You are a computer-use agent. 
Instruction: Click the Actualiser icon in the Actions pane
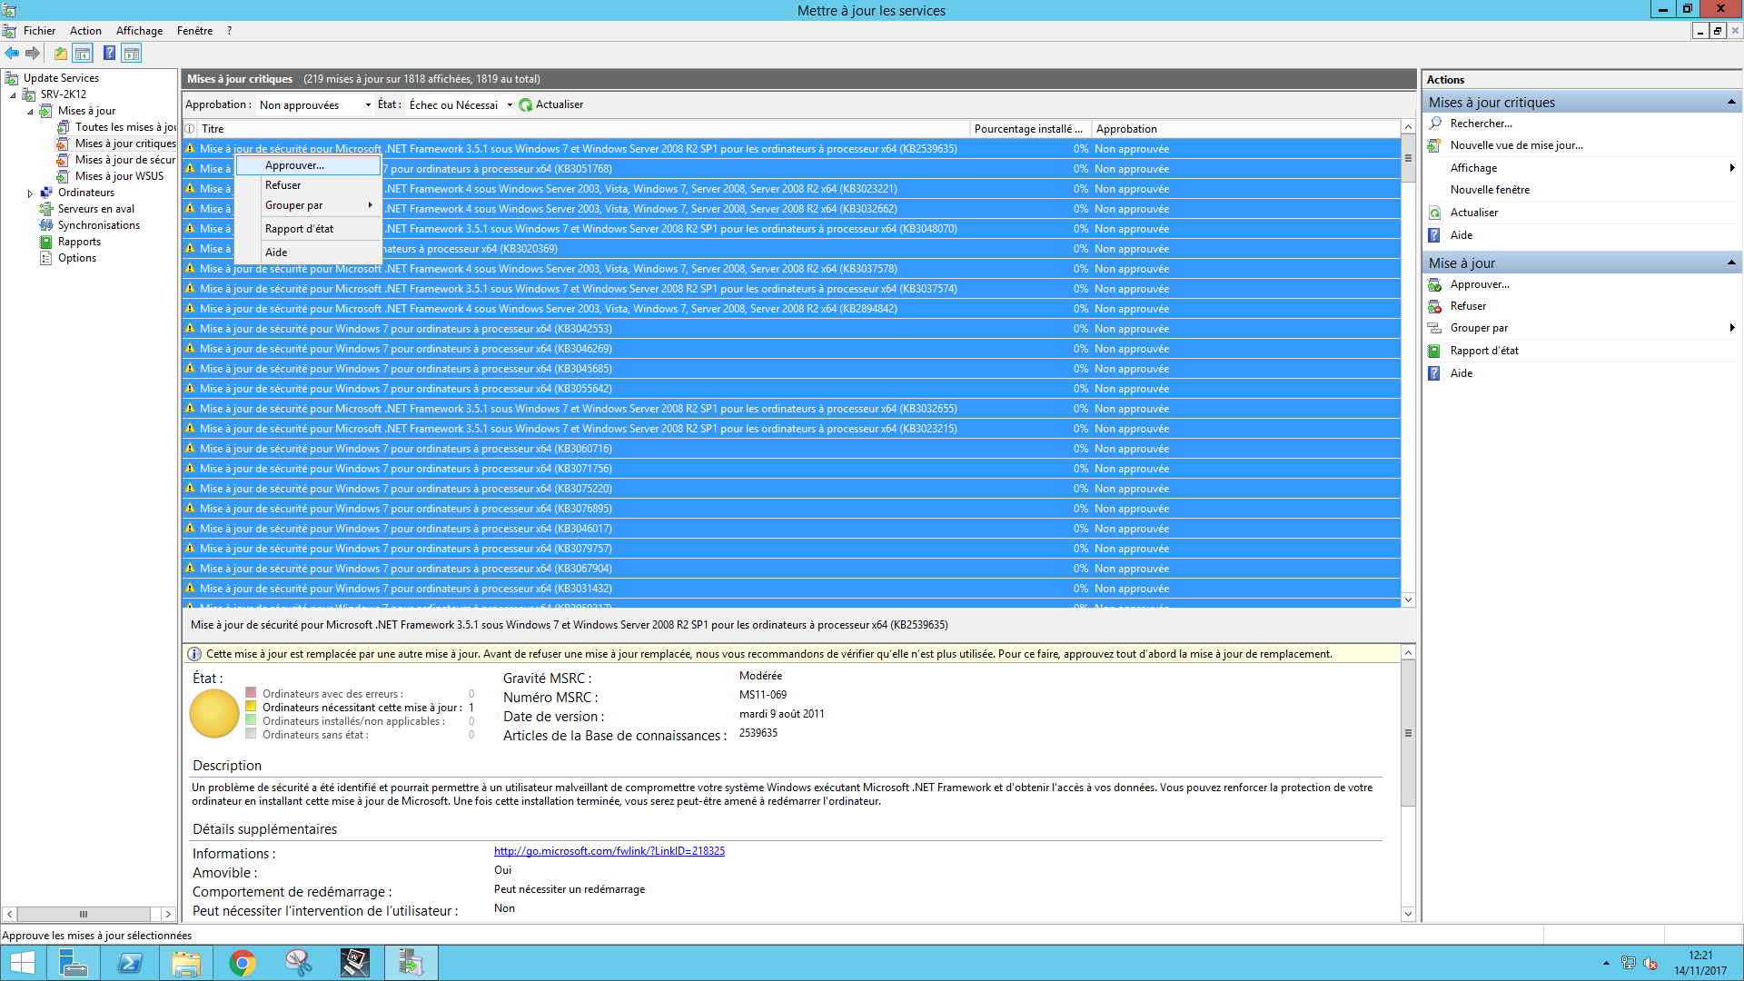(1435, 213)
